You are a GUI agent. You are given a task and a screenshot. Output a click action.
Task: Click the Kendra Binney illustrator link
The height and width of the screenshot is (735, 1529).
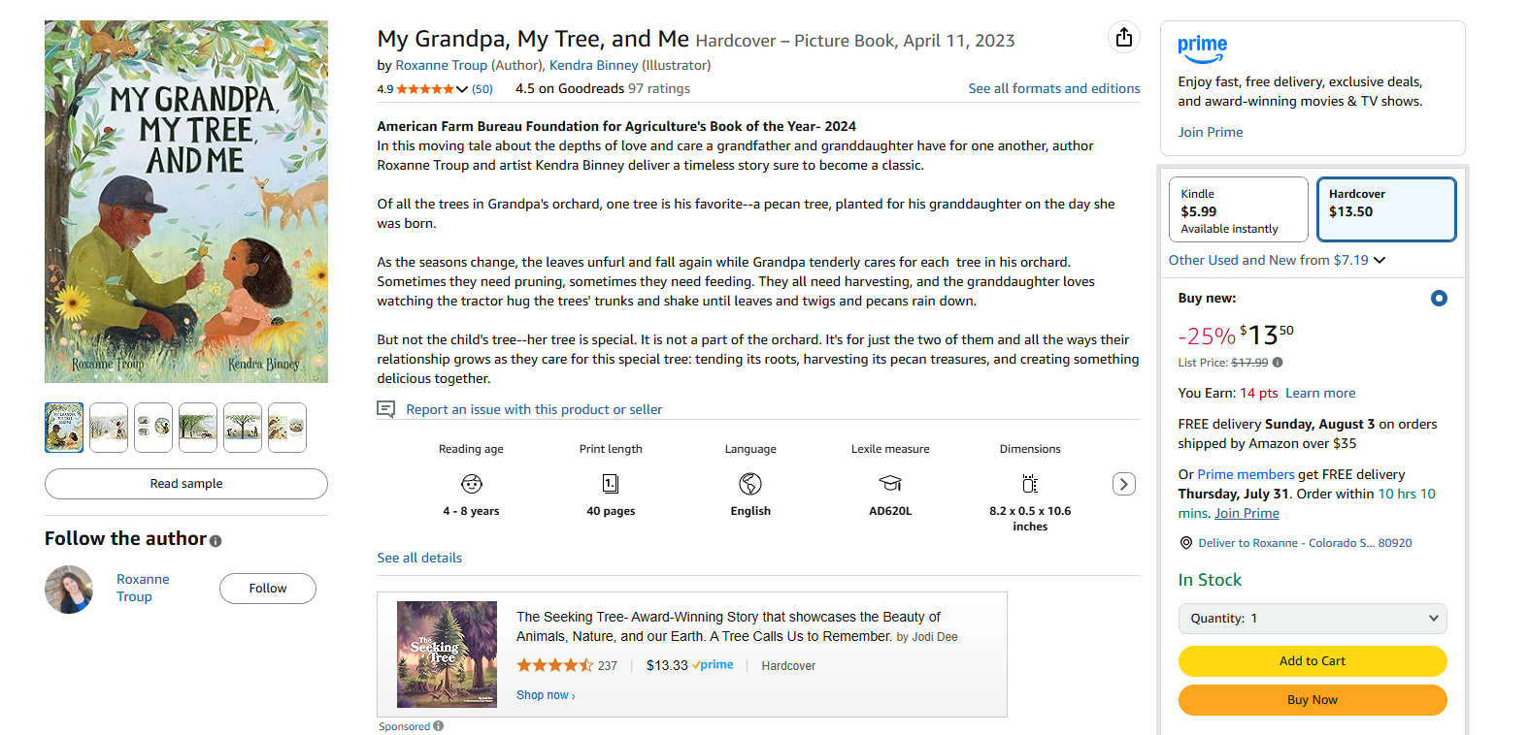click(593, 65)
